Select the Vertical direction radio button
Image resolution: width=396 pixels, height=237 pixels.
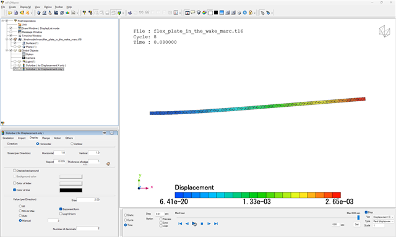pyautogui.click(x=72, y=144)
